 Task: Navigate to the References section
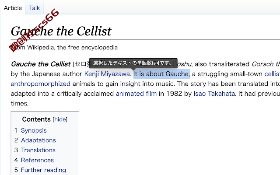tap(37, 160)
